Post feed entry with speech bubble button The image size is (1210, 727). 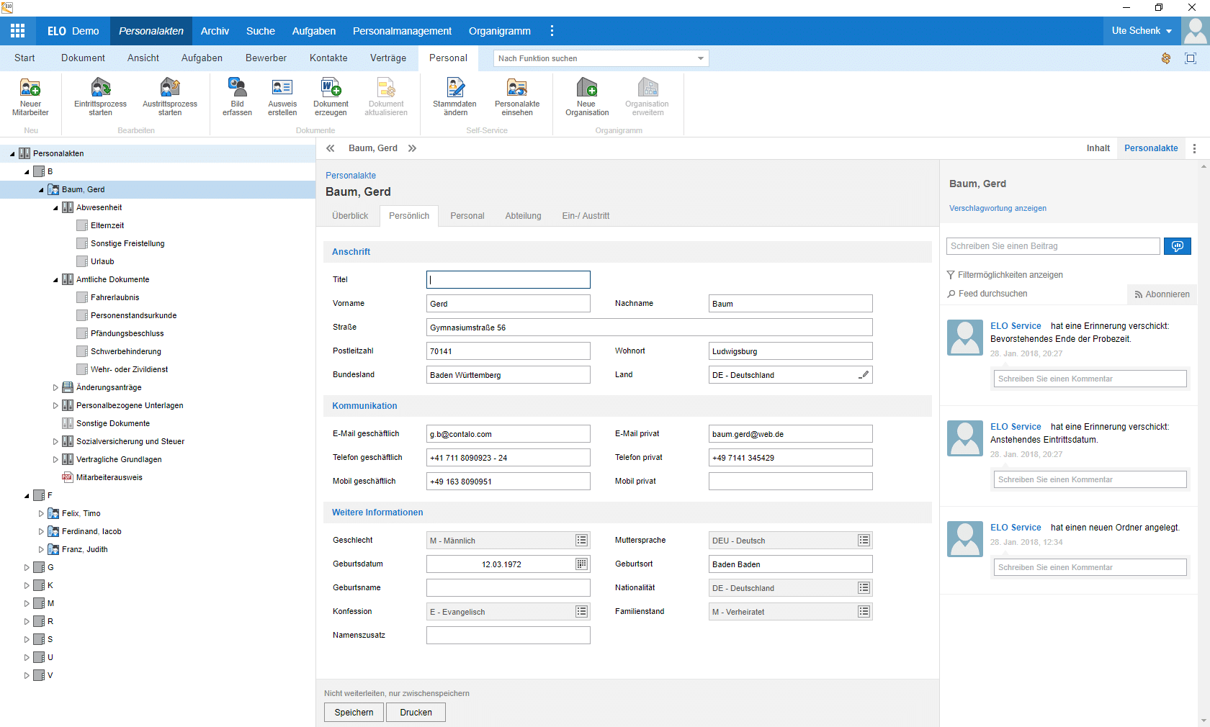1178,246
